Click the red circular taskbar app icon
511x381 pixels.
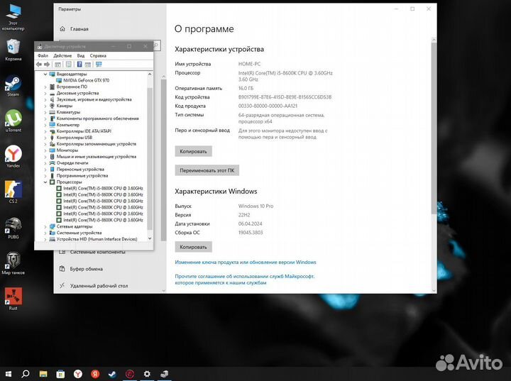click(130, 374)
